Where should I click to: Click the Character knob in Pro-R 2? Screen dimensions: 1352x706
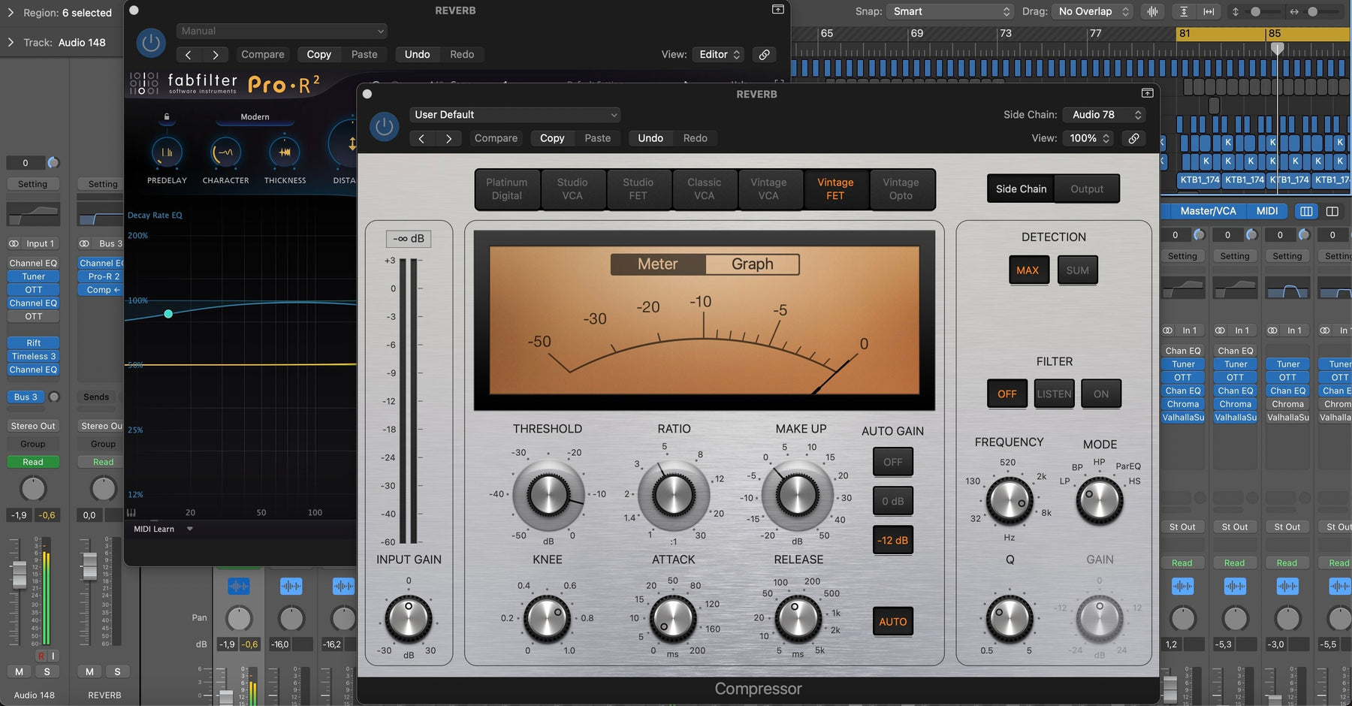(225, 152)
